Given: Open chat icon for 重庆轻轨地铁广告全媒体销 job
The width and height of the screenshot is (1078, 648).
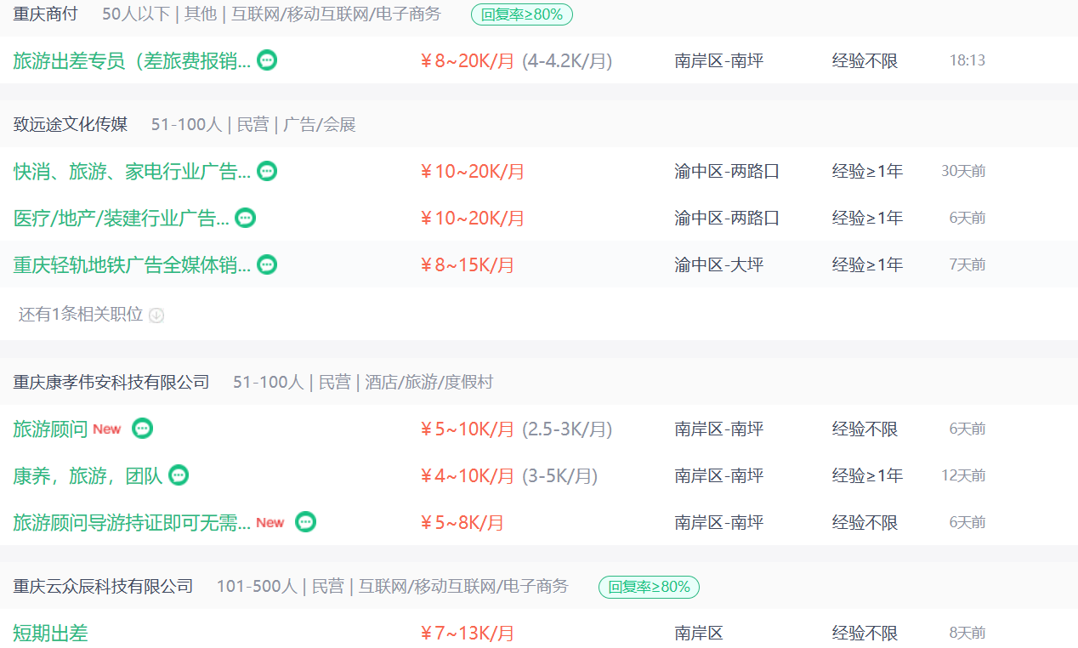Looking at the screenshot, I should [x=267, y=264].
